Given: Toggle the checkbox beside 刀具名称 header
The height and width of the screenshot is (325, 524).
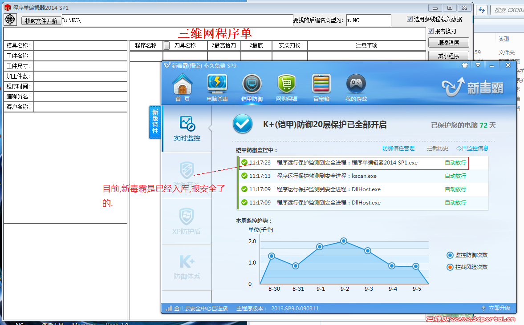Looking at the screenshot, I should 167,45.
